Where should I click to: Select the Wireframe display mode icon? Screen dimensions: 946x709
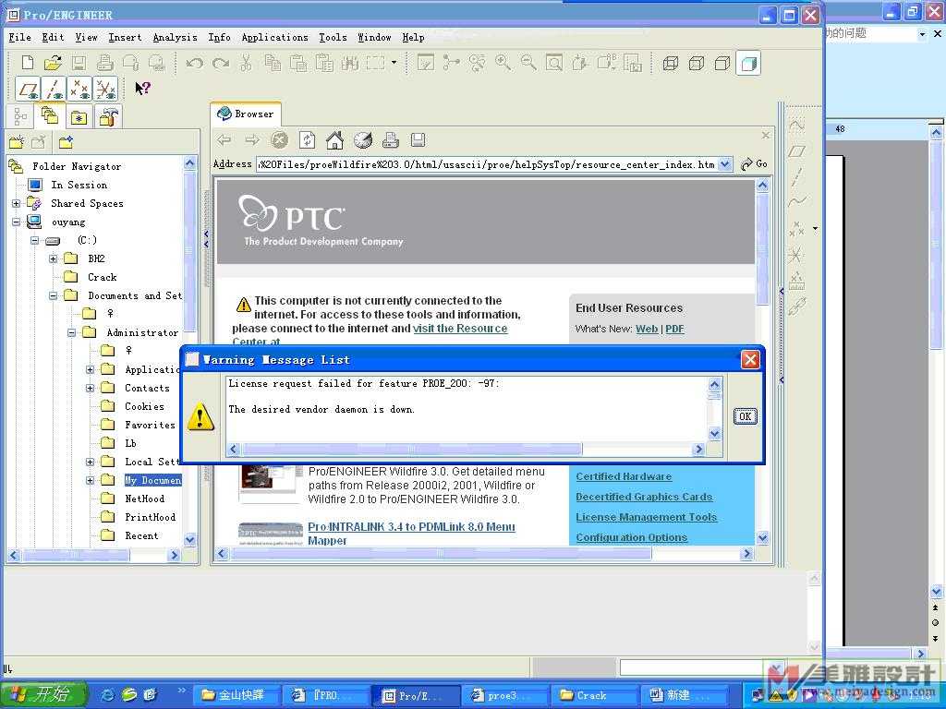pyautogui.click(x=671, y=63)
